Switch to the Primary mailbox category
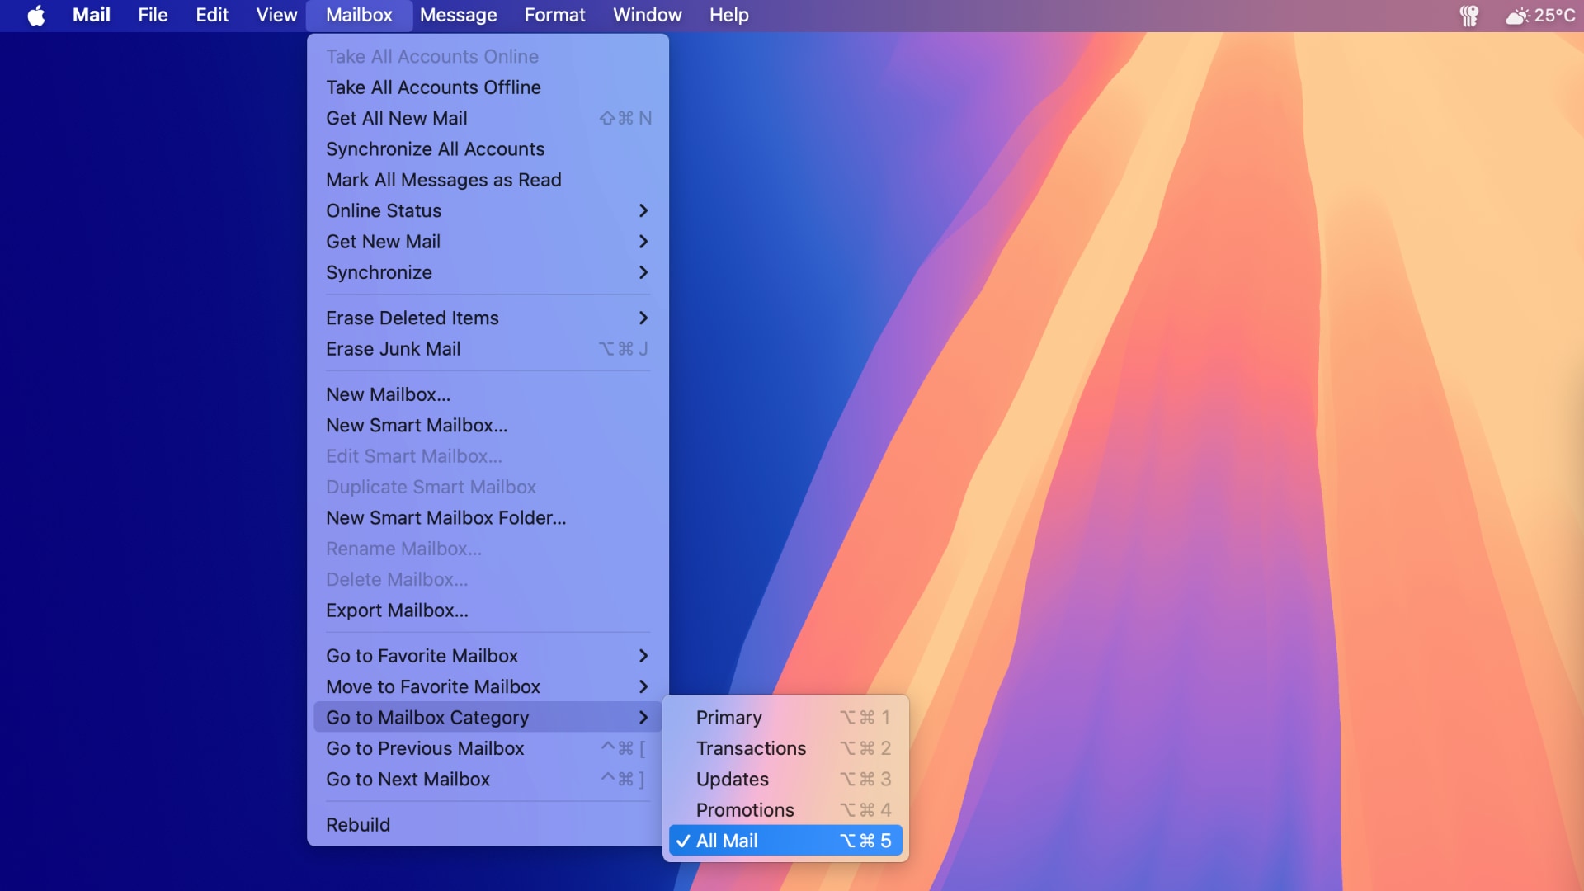This screenshot has height=891, width=1584. (785, 718)
